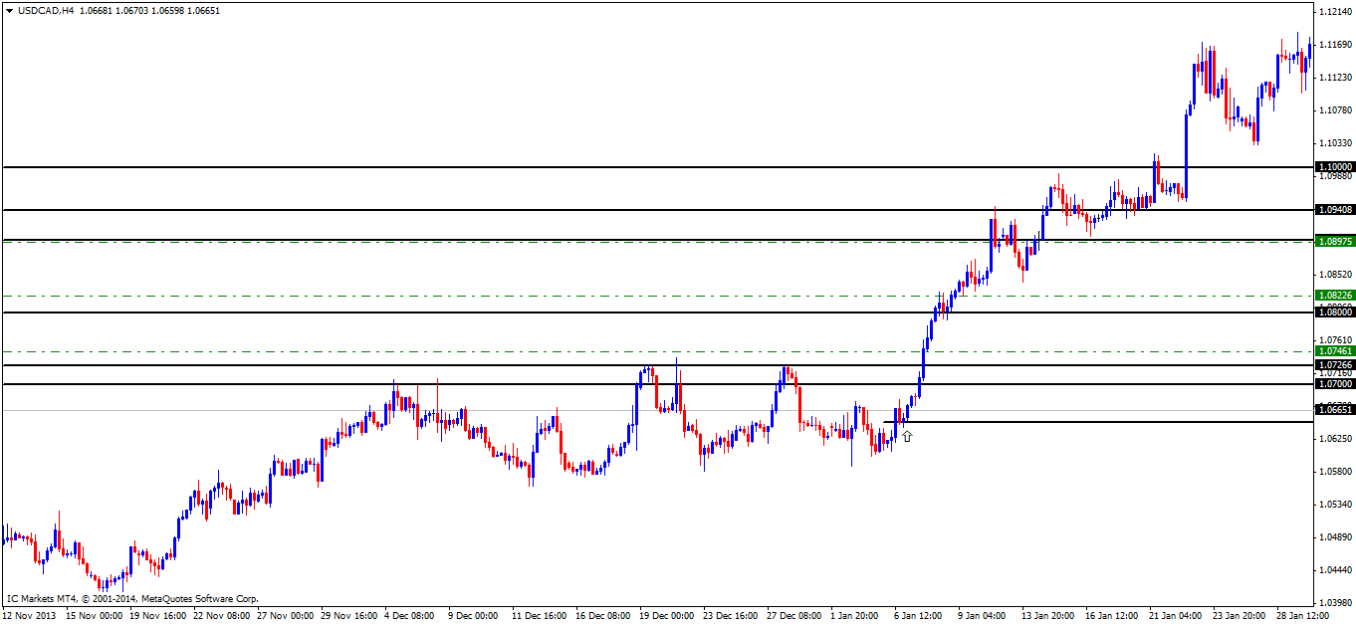1356x624 pixels.
Task: Click the 23 Dec 16:00 time label
Action: pyautogui.click(x=729, y=616)
